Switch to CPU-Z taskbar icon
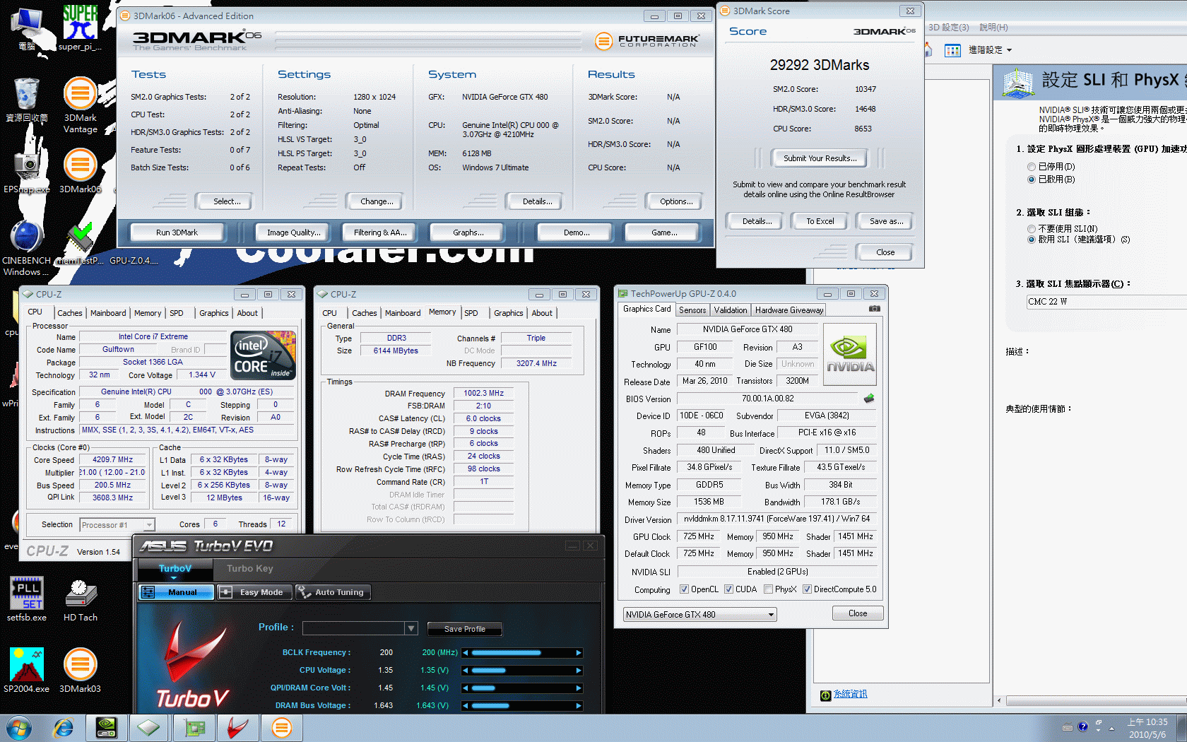The width and height of the screenshot is (1187, 742). pos(148,728)
